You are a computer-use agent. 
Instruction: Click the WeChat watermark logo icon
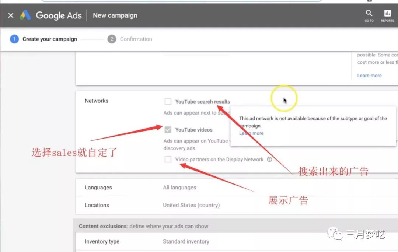(336, 234)
